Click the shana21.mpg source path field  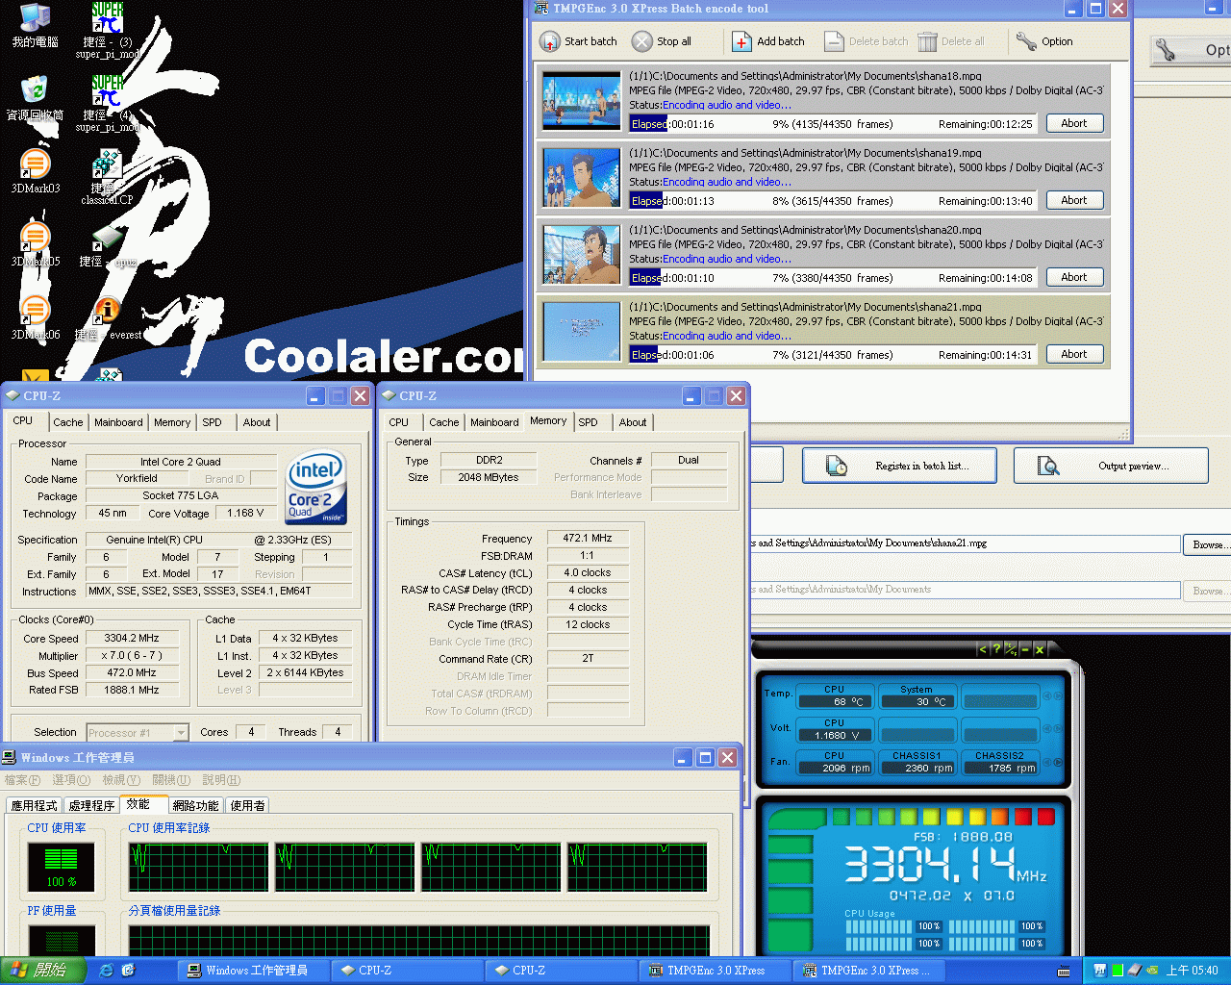click(x=964, y=544)
